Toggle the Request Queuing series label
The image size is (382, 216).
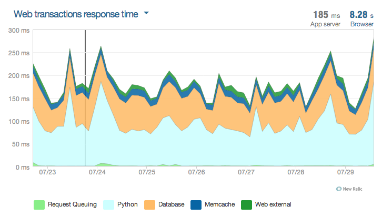(71, 204)
